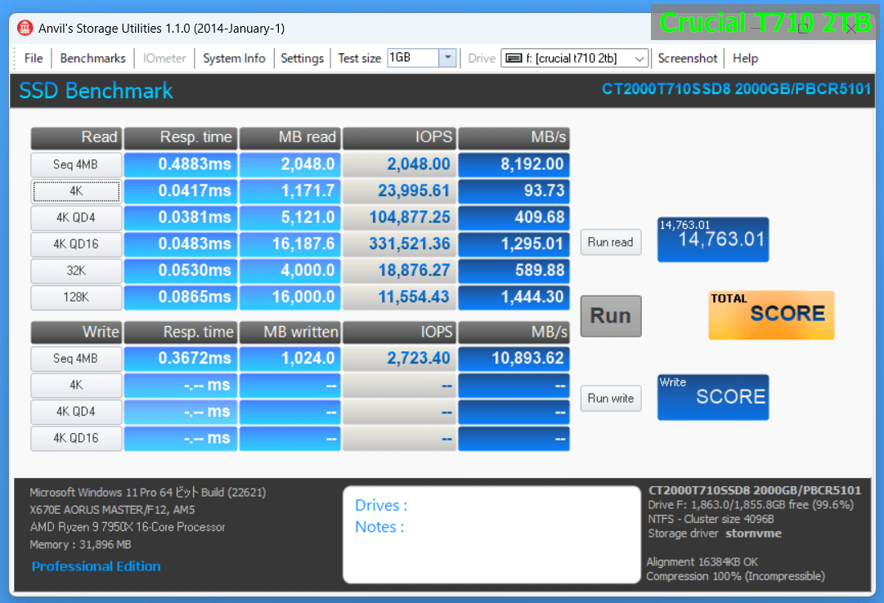Click the Run write button

[611, 399]
